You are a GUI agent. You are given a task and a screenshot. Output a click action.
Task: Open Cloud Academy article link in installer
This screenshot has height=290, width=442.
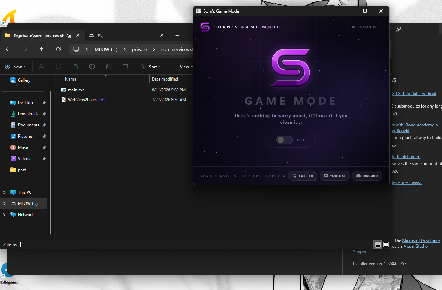click(414, 128)
